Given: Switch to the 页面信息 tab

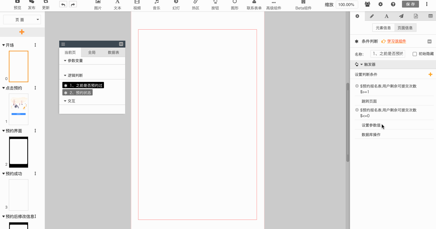Looking at the screenshot, I should point(405,28).
